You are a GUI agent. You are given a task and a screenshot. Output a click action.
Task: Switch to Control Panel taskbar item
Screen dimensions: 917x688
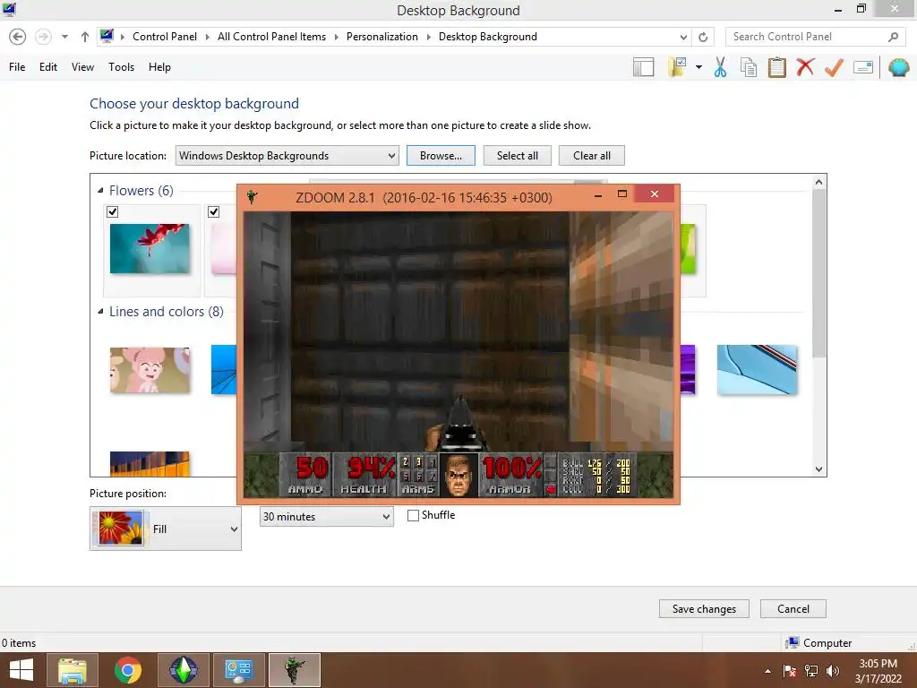point(238,670)
